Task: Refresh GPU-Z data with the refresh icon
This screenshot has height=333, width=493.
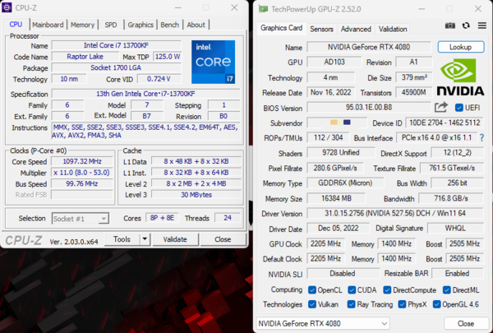Action: tap(466, 25)
